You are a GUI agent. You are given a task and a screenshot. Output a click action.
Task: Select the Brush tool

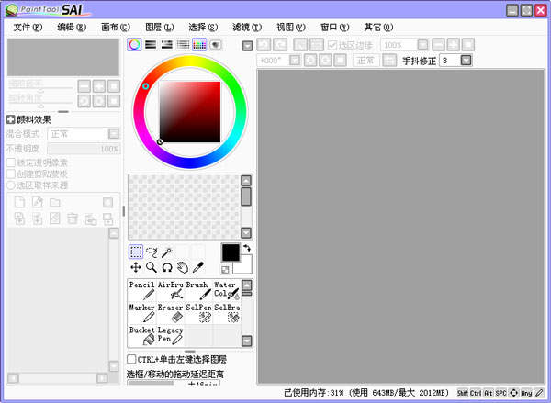point(198,290)
